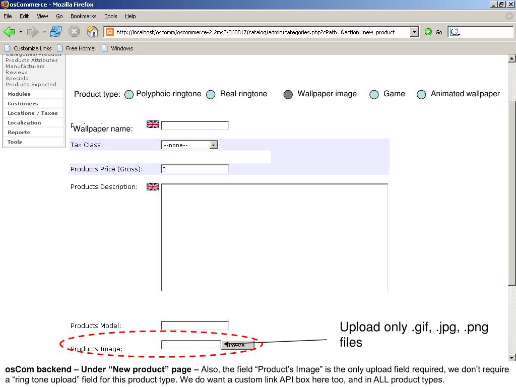Viewport: 516px width, 387px height.
Task: Select Real ringtone product type
Action: (211, 94)
